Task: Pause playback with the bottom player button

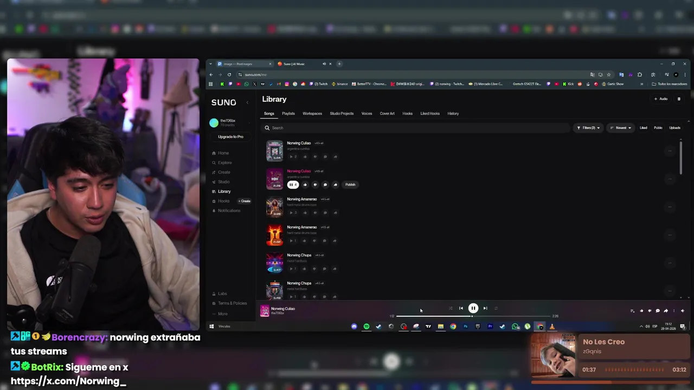Action: (473, 308)
